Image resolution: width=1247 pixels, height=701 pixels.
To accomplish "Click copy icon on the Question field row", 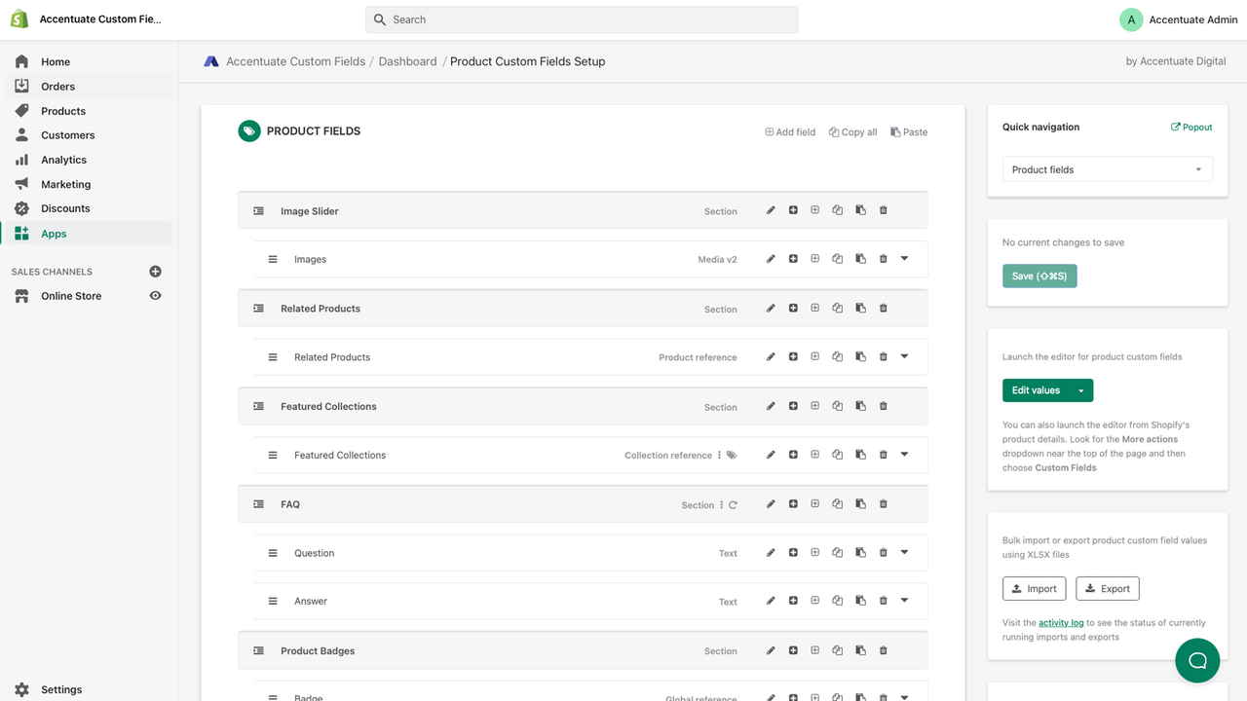I will pos(837,553).
